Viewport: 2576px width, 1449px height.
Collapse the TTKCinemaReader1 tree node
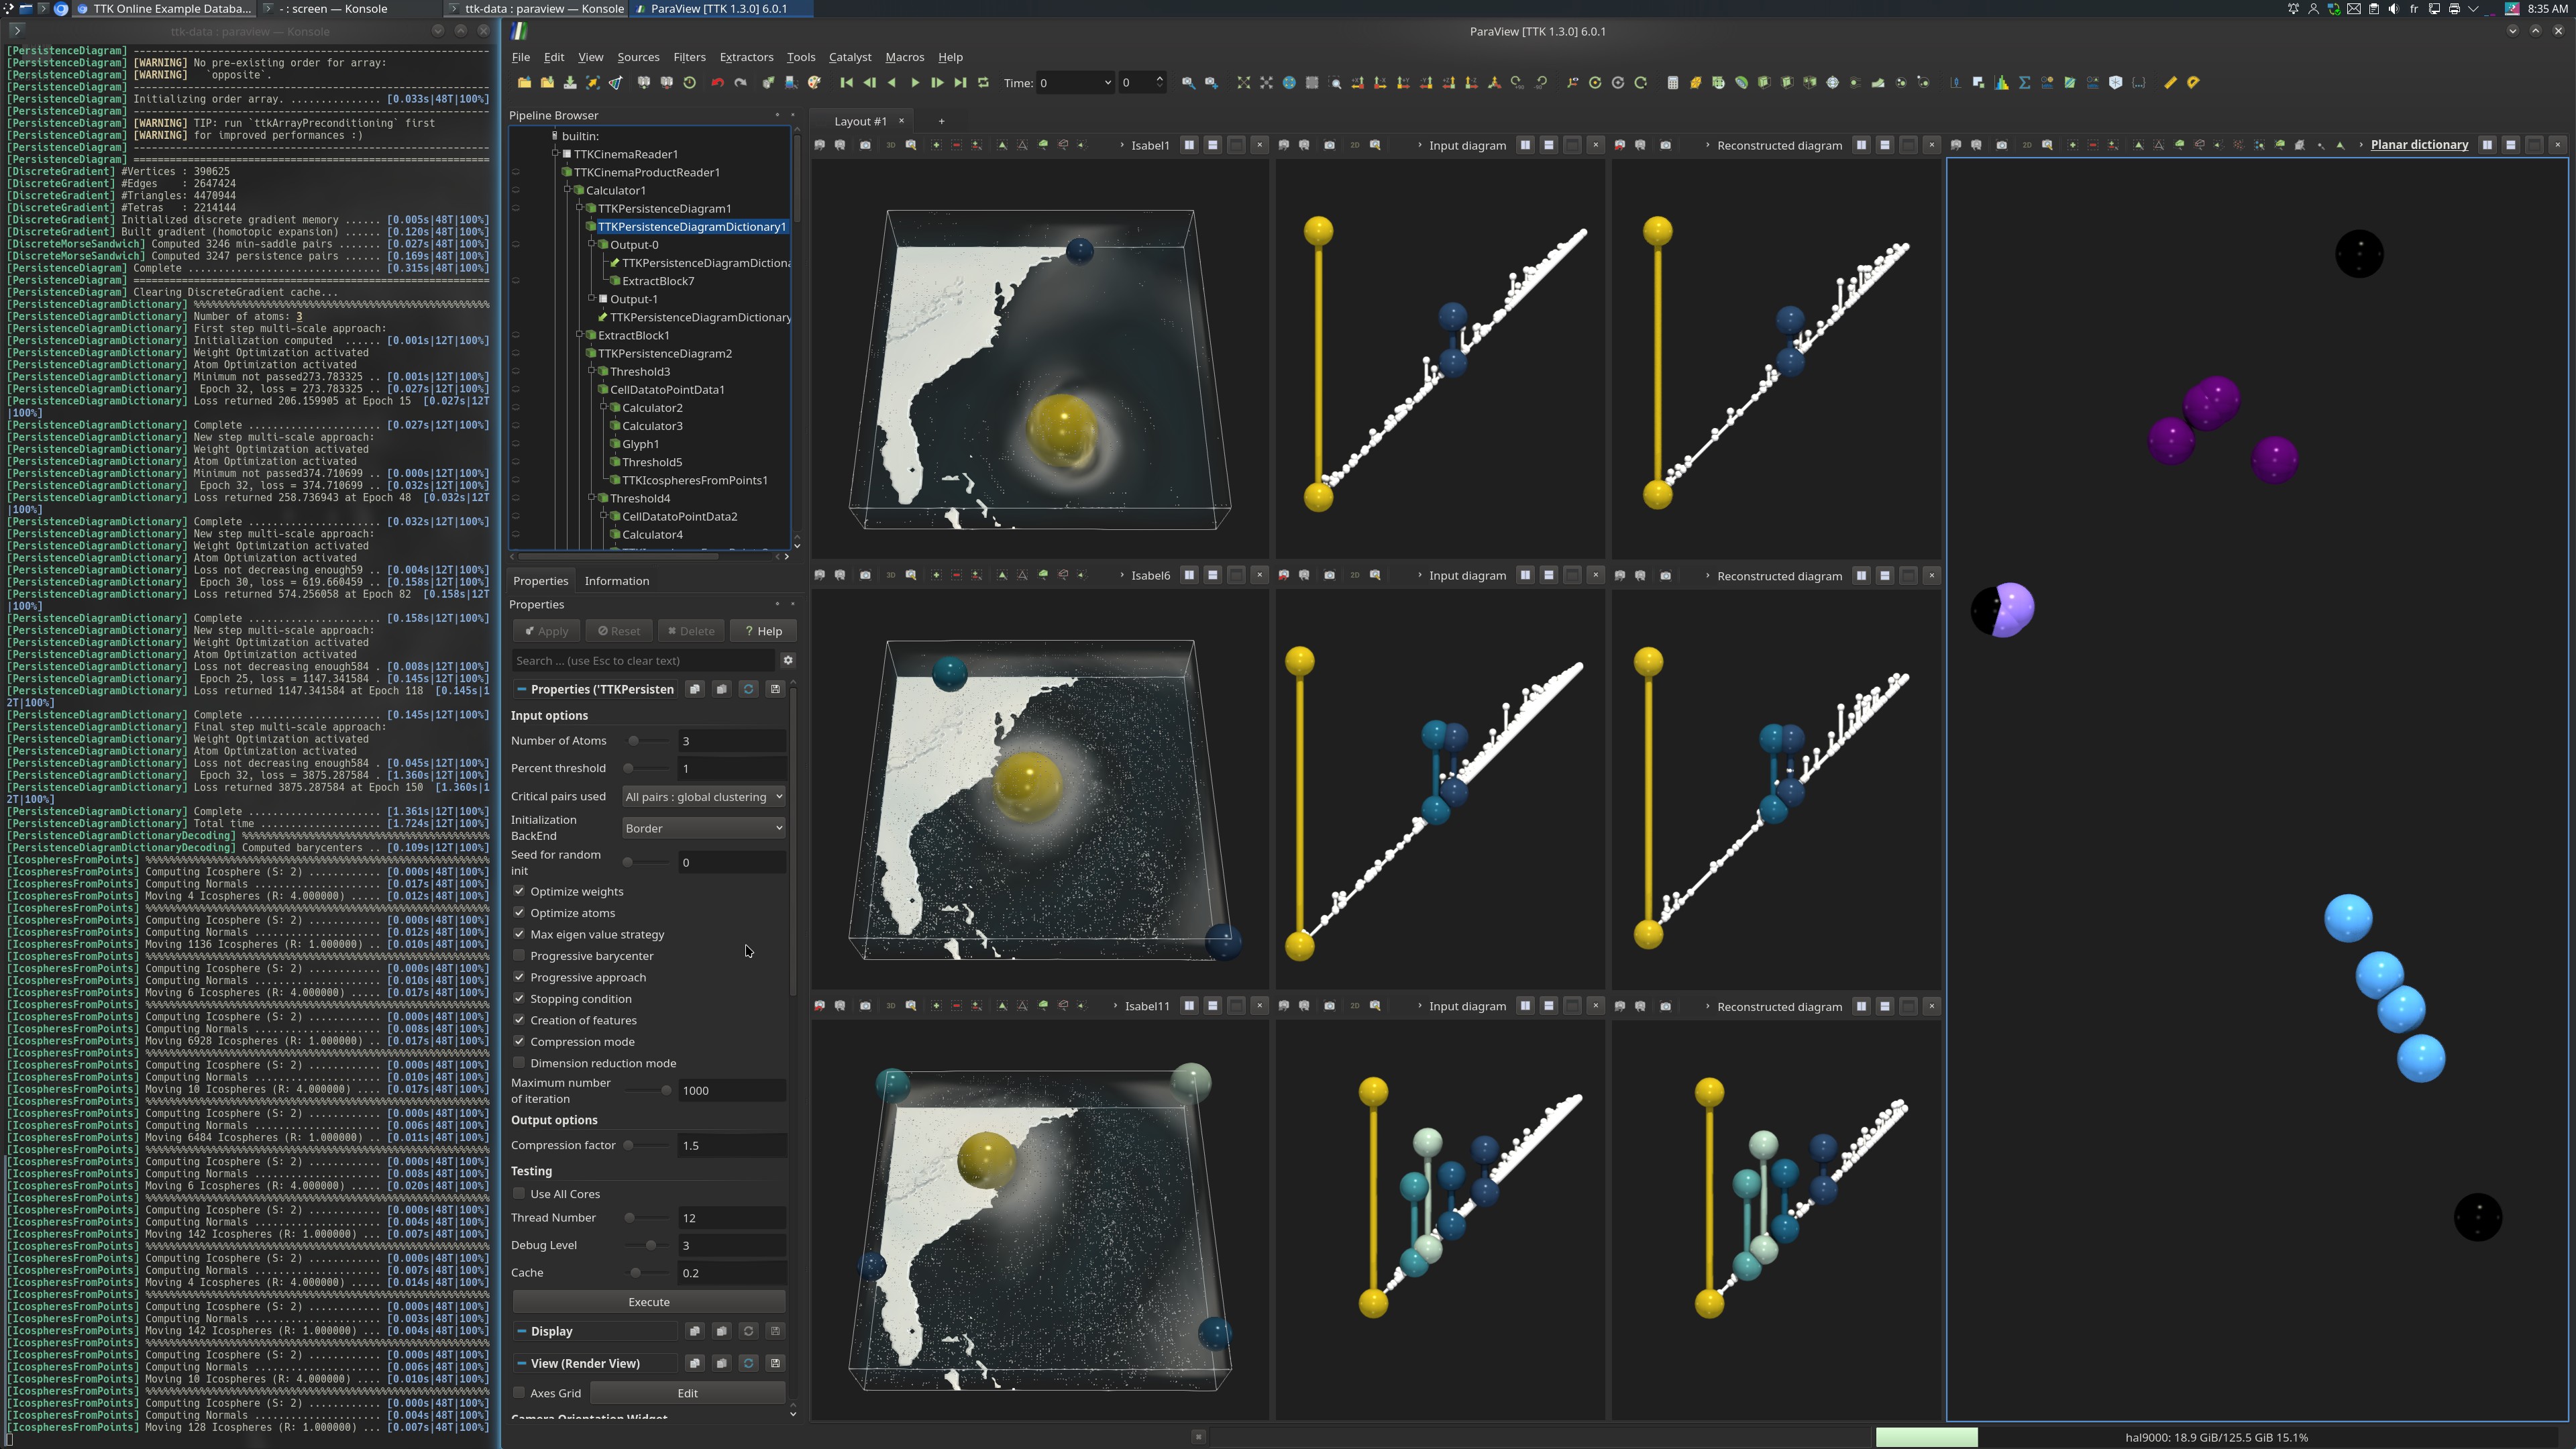click(x=555, y=154)
